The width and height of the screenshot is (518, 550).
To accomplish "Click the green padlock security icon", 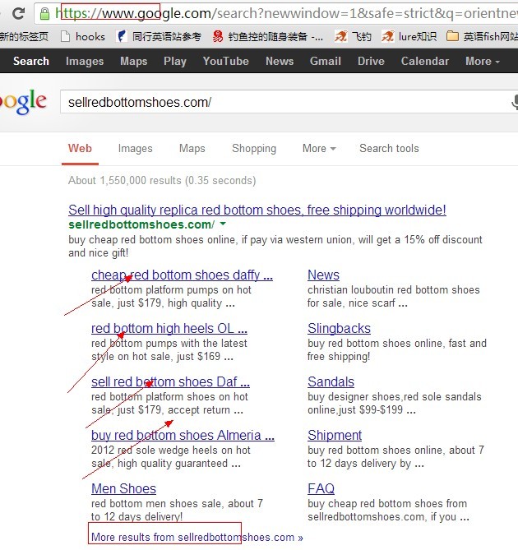I will tap(44, 14).
